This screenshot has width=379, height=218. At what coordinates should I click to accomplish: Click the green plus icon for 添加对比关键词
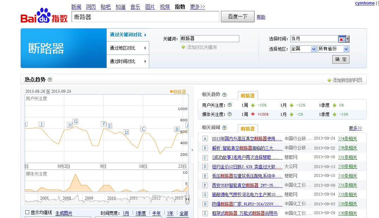[183, 47]
